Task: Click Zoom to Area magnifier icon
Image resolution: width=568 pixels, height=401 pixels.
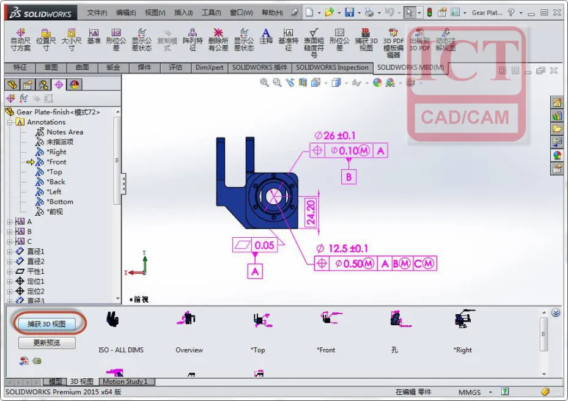Action: tap(277, 83)
